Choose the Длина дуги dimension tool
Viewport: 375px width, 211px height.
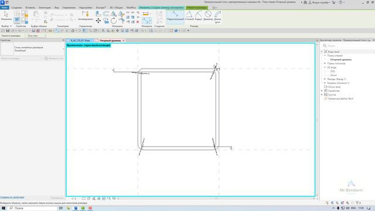click(217, 17)
